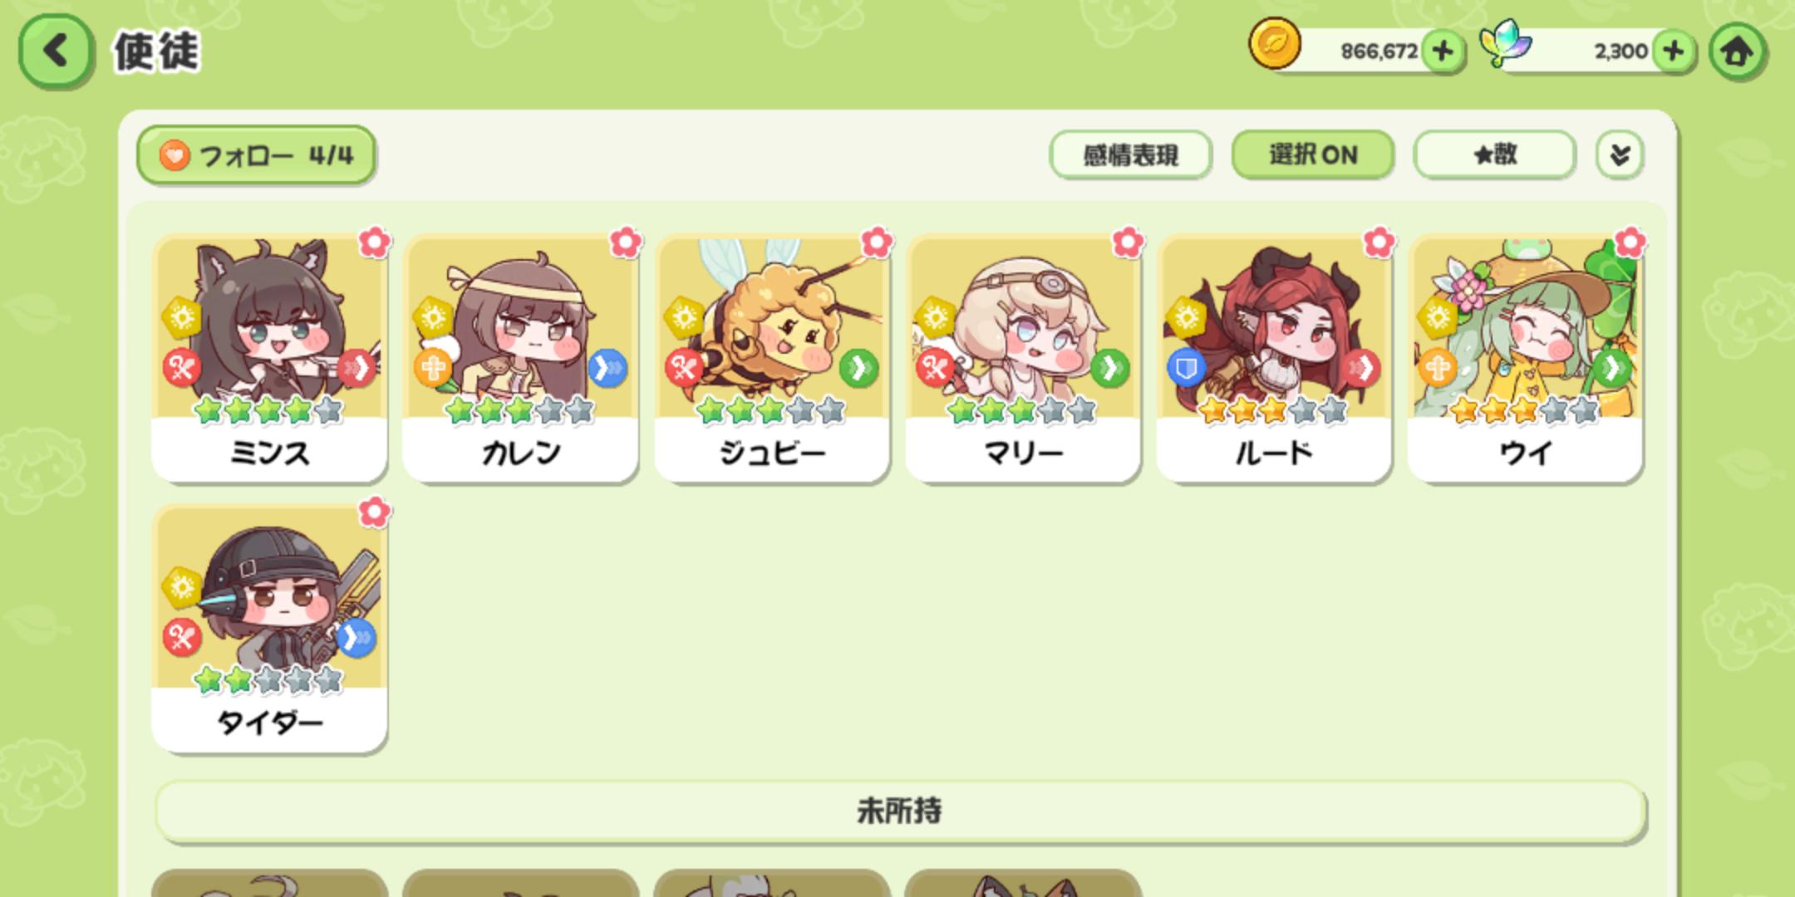The image size is (1795, 897).
Task: Open マリー character details
Action: [1023, 359]
